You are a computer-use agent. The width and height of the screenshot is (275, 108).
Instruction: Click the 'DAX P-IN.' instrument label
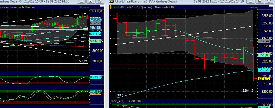tap(118, 7)
